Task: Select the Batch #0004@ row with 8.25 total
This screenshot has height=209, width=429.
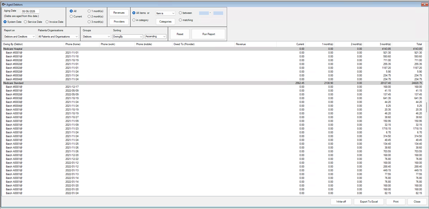Action: 213,106
